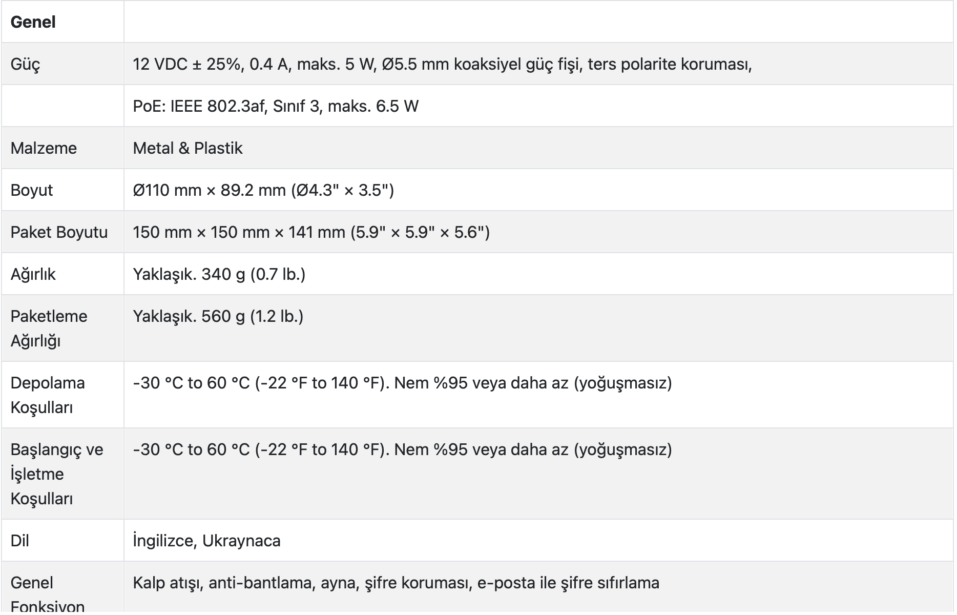
Task: Click the Ø110 mm × 89.2 mm dimension
Action: 263,190
